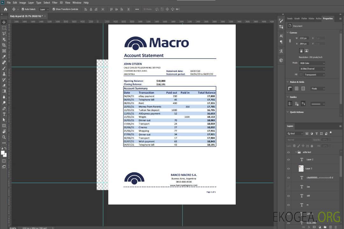Select the Hand tool
This screenshot has height=229, width=344.
pos(4,131)
